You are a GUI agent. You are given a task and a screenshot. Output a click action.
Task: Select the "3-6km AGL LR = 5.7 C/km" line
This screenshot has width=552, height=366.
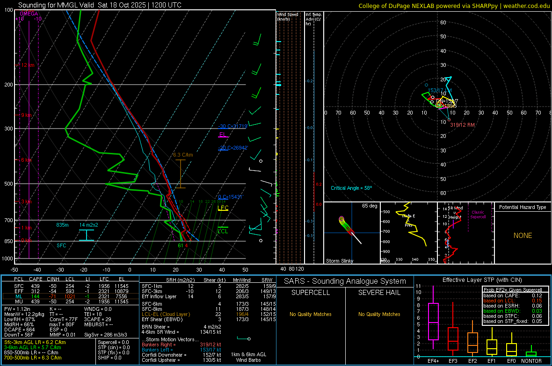(33, 347)
